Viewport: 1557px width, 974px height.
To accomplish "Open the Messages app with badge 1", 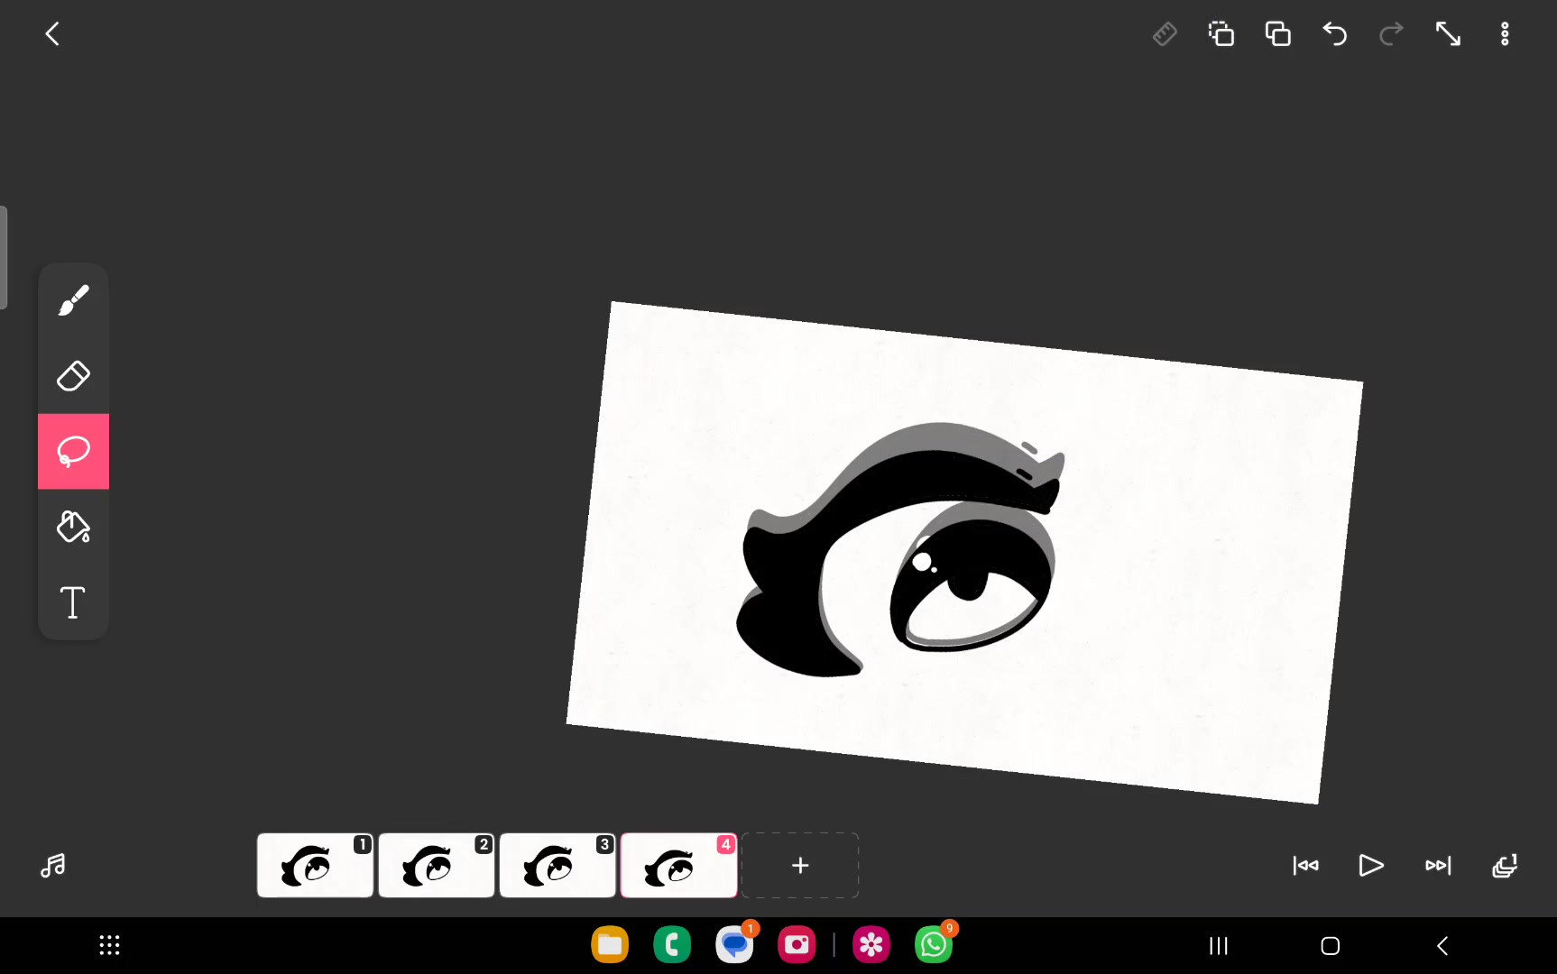I will click(735, 945).
